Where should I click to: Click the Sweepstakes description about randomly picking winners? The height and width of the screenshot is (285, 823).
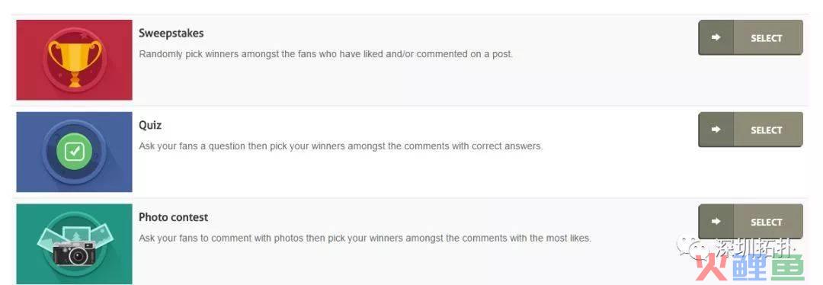(x=326, y=54)
